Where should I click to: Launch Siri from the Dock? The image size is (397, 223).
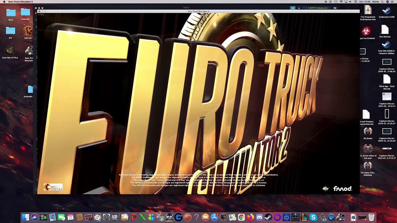coord(34,217)
